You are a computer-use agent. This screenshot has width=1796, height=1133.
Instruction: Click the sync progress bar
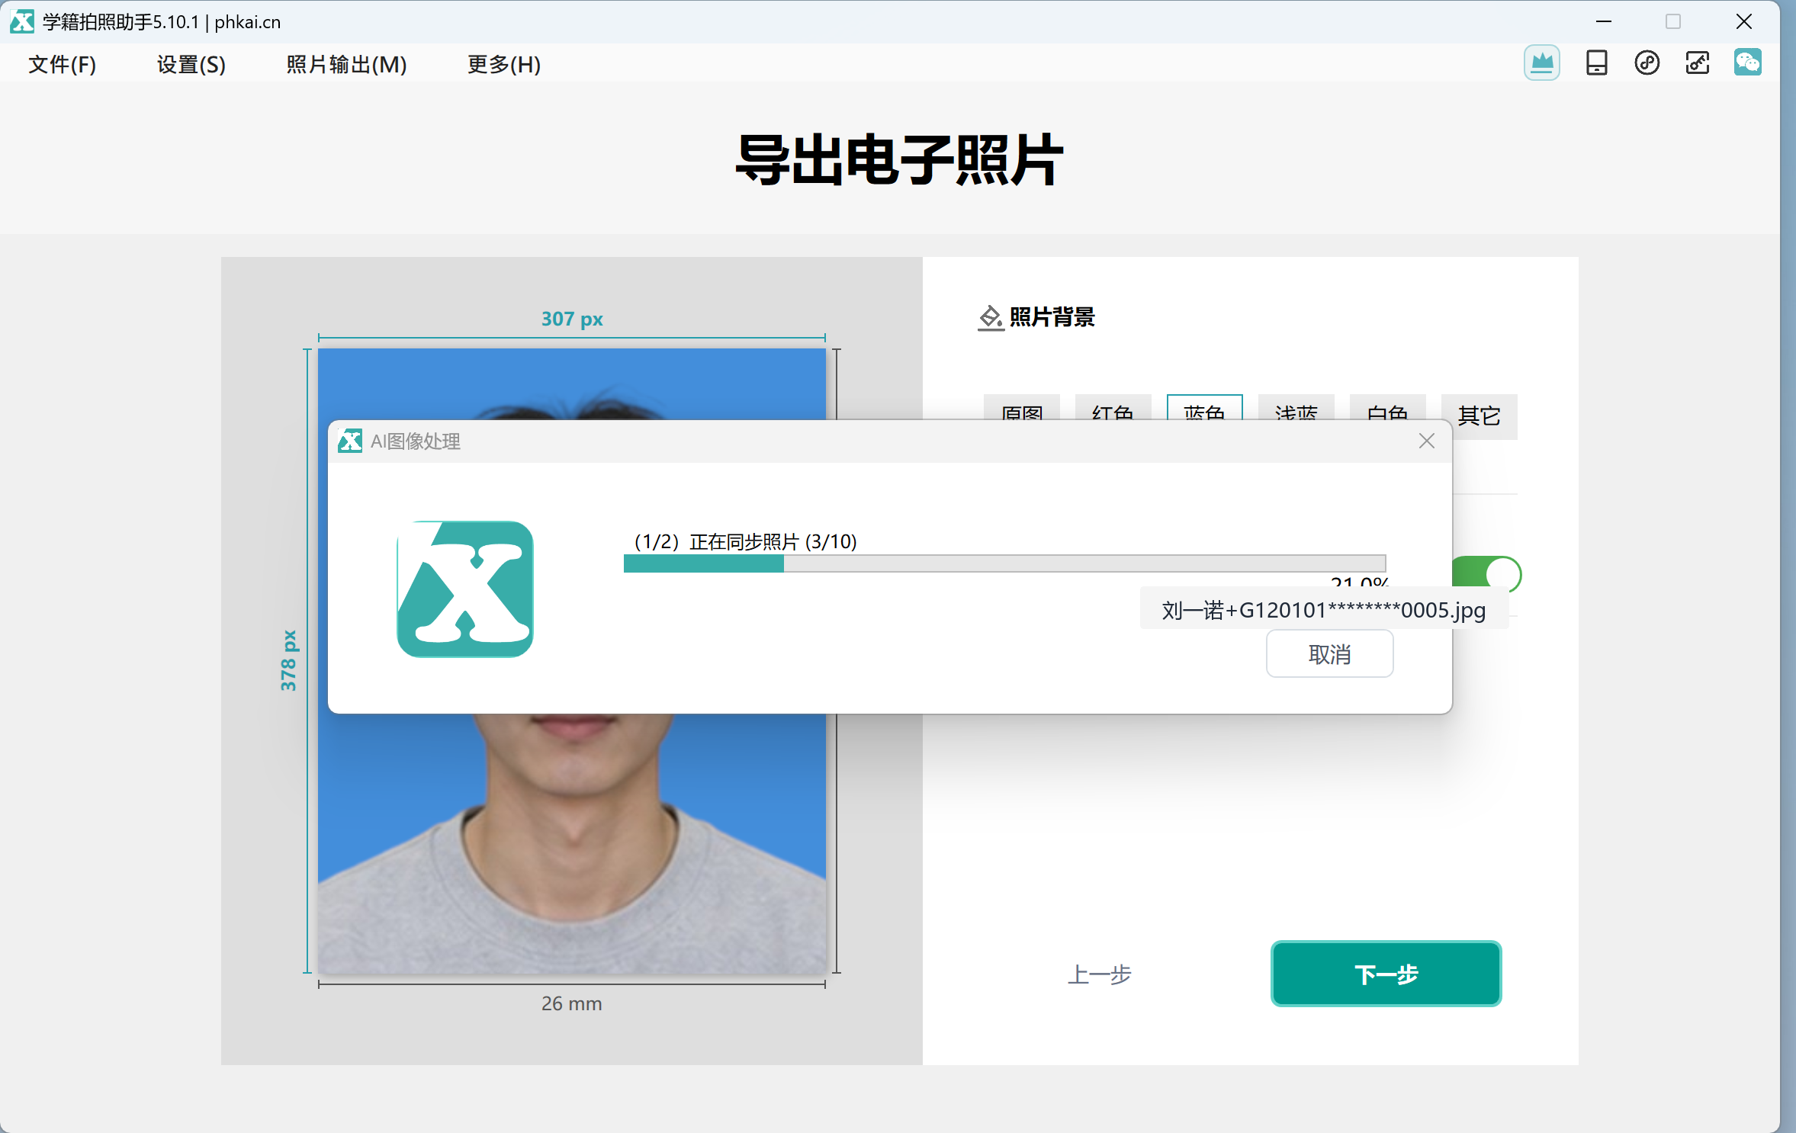click(1004, 563)
